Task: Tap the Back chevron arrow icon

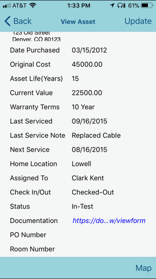Action: (x=7, y=21)
